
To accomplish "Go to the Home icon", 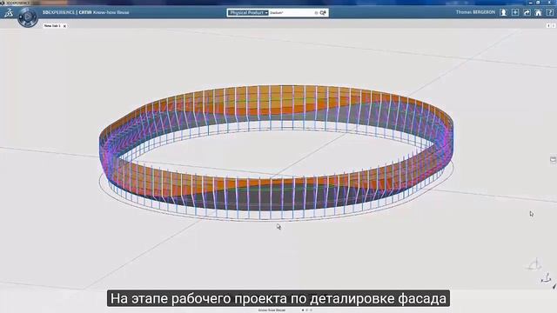I will [539, 12].
